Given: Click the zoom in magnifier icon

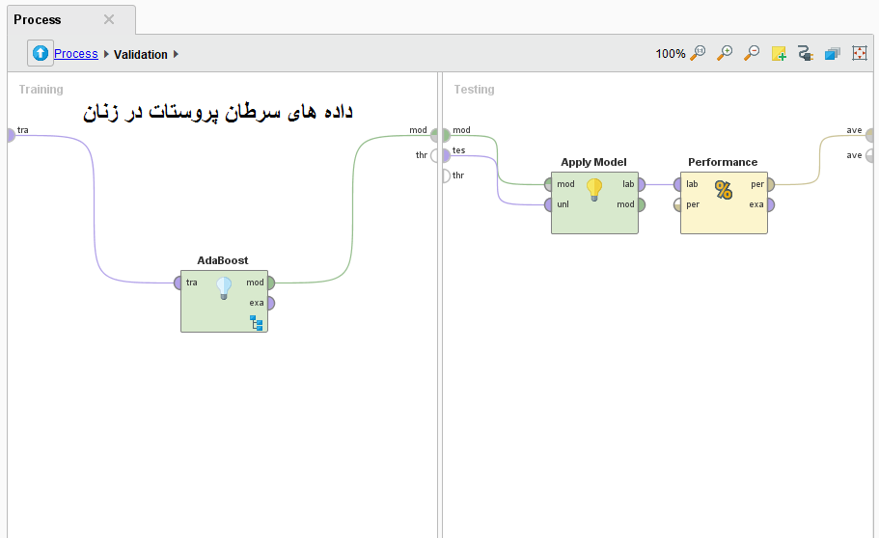Looking at the screenshot, I should (x=725, y=54).
